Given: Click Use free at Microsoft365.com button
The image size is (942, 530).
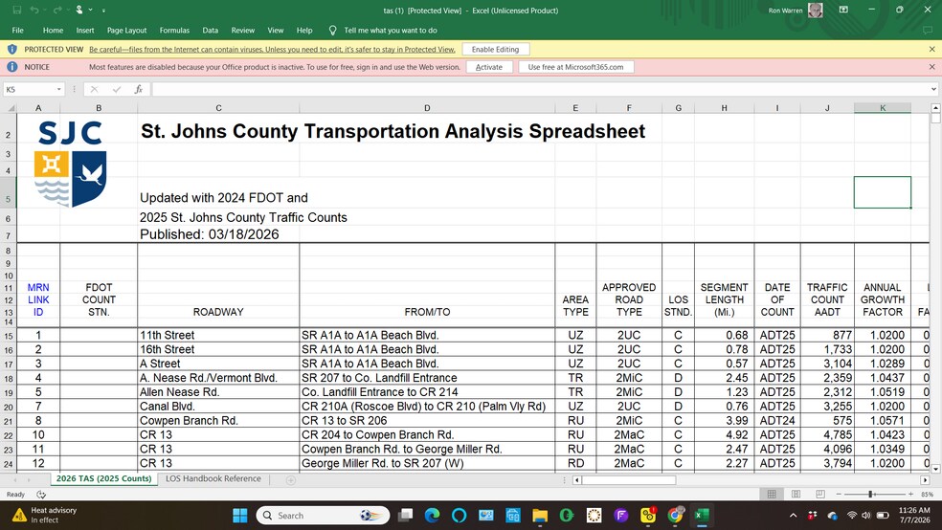Looking at the screenshot, I should coord(575,67).
